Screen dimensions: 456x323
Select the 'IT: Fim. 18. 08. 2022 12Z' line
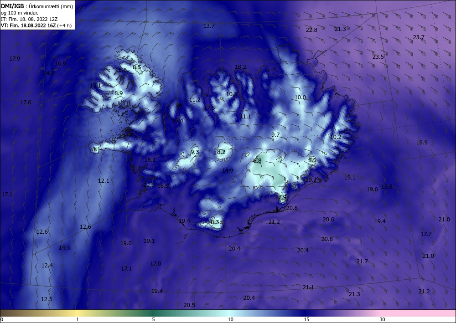tap(29, 19)
